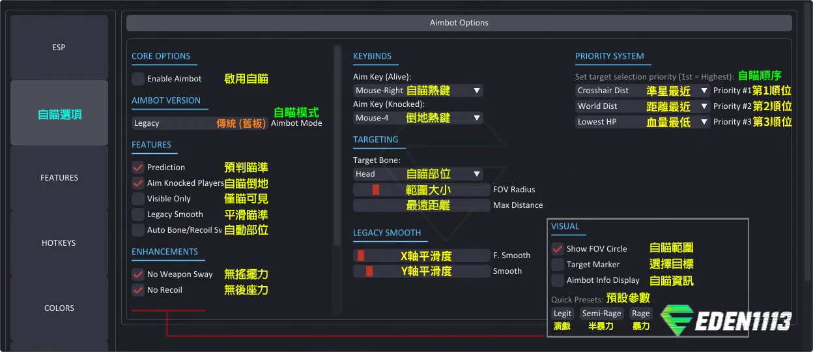
Task: Click the FOV Radius slider
Action: pyautogui.click(x=421, y=190)
